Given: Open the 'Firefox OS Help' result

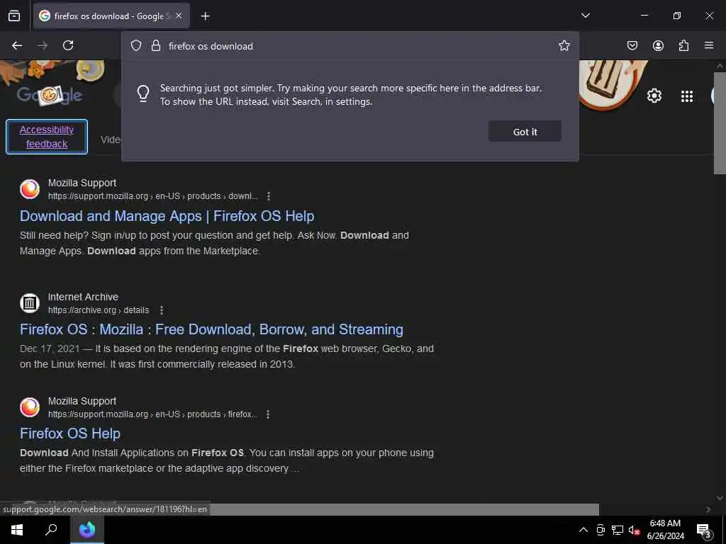Looking at the screenshot, I should pos(70,433).
